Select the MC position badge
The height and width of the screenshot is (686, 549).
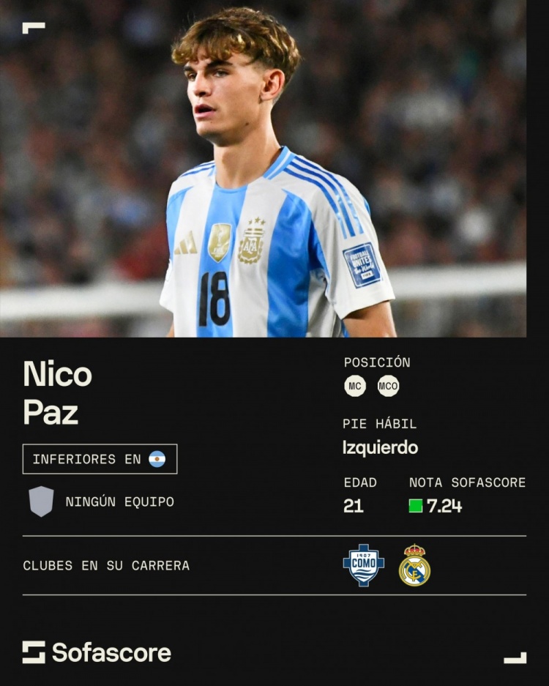tap(355, 386)
